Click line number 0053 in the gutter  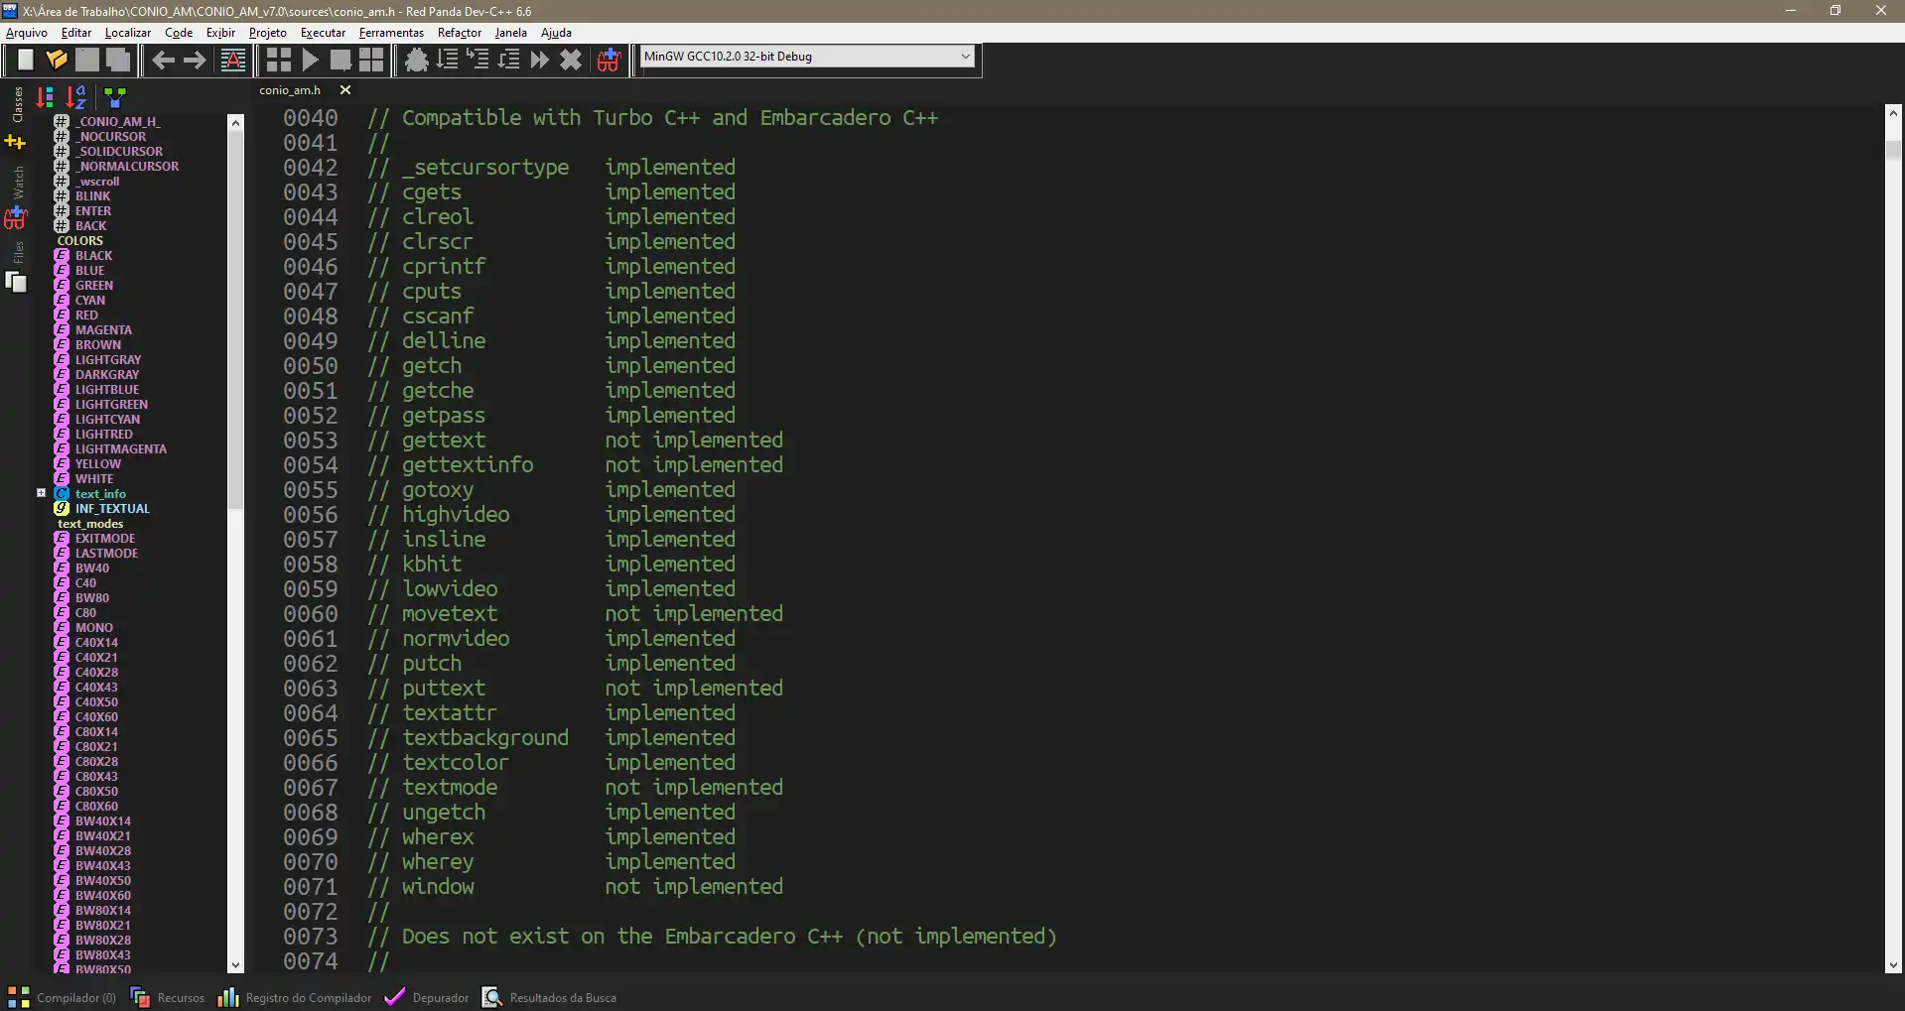click(310, 441)
